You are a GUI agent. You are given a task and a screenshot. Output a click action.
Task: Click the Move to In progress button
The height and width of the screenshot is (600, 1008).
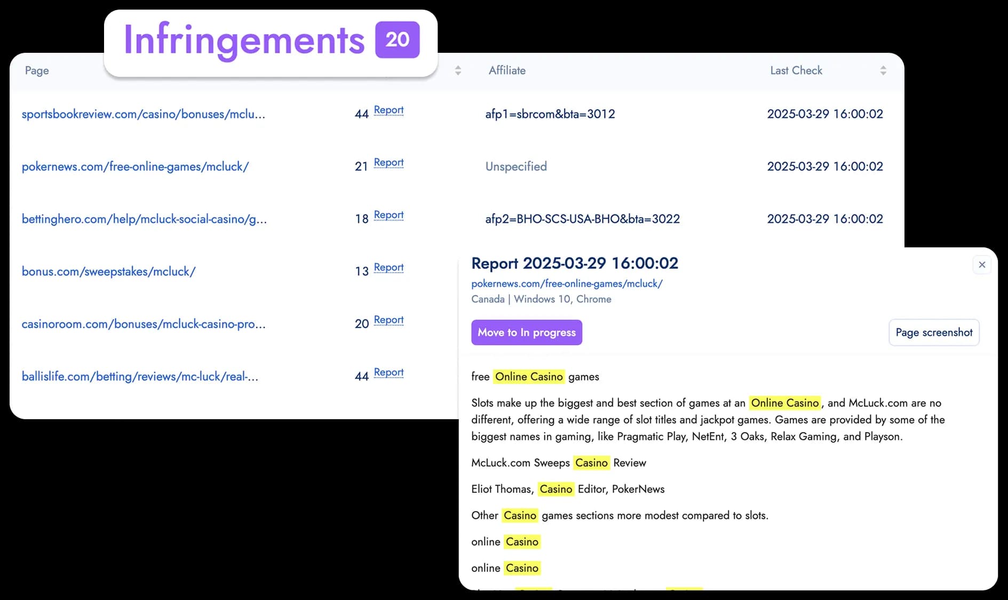(527, 332)
